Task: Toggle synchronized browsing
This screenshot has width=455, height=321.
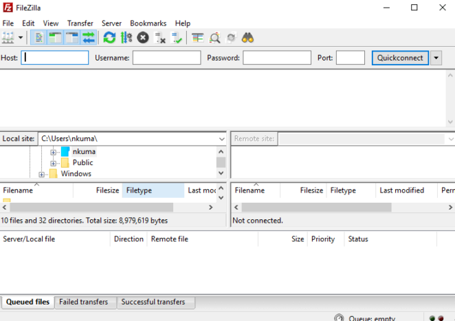Action: 231,38
